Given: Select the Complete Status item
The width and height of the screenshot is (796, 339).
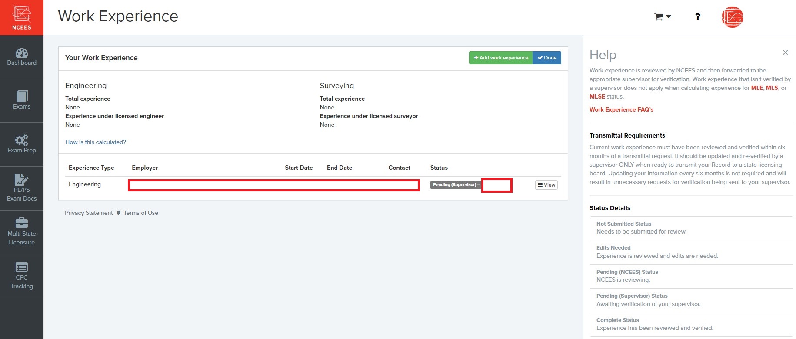Looking at the screenshot, I should coord(691,324).
